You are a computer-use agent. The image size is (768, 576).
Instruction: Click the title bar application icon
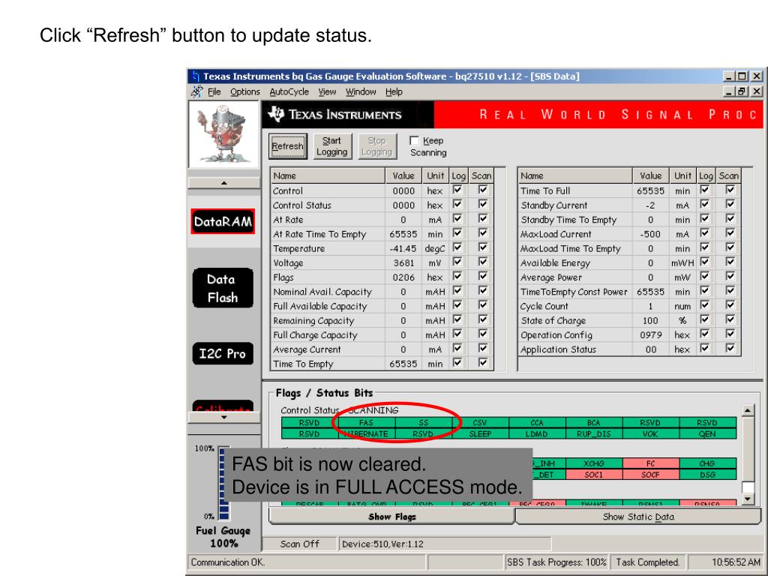pos(195,76)
